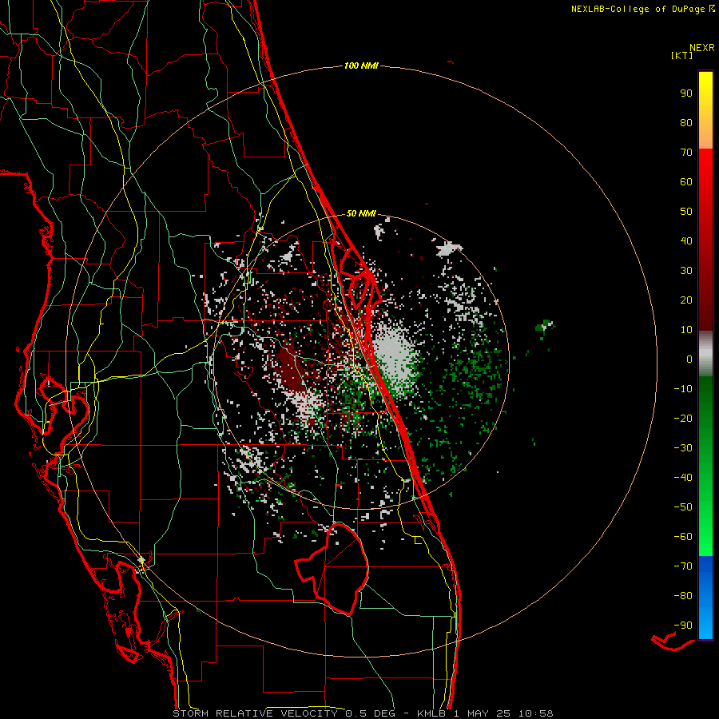Click the 90 value on the velocity scale
The height and width of the screenshot is (719, 719).
pyautogui.click(x=686, y=93)
